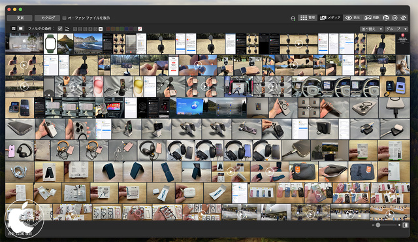Toggle the filter condition checkmark box

60,29
